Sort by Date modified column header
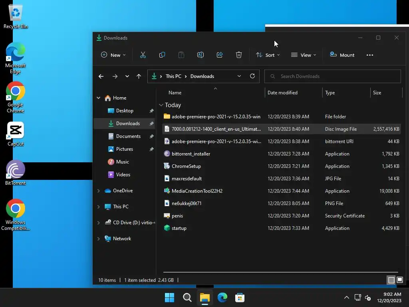This screenshot has height=307, width=409. pyautogui.click(x=294, y=93)
